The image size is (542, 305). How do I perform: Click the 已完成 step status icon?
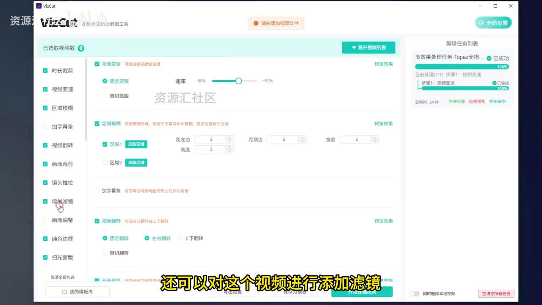[x=494, y=83]
